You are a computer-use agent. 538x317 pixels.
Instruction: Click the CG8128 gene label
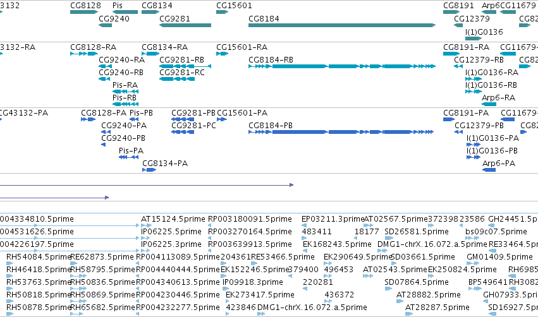pyautogui.click(x=85, y=6)
